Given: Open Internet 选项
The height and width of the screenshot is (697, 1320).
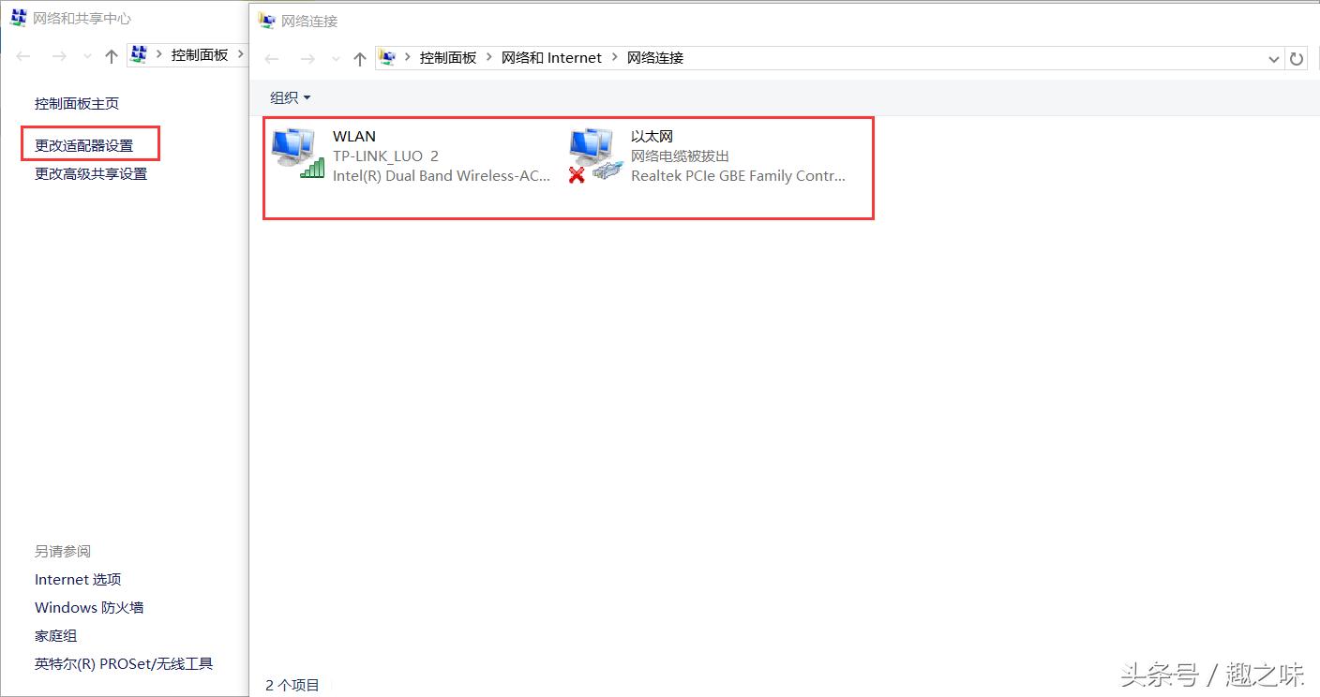Looking at the screenshot, I should (x=77, y=579).
